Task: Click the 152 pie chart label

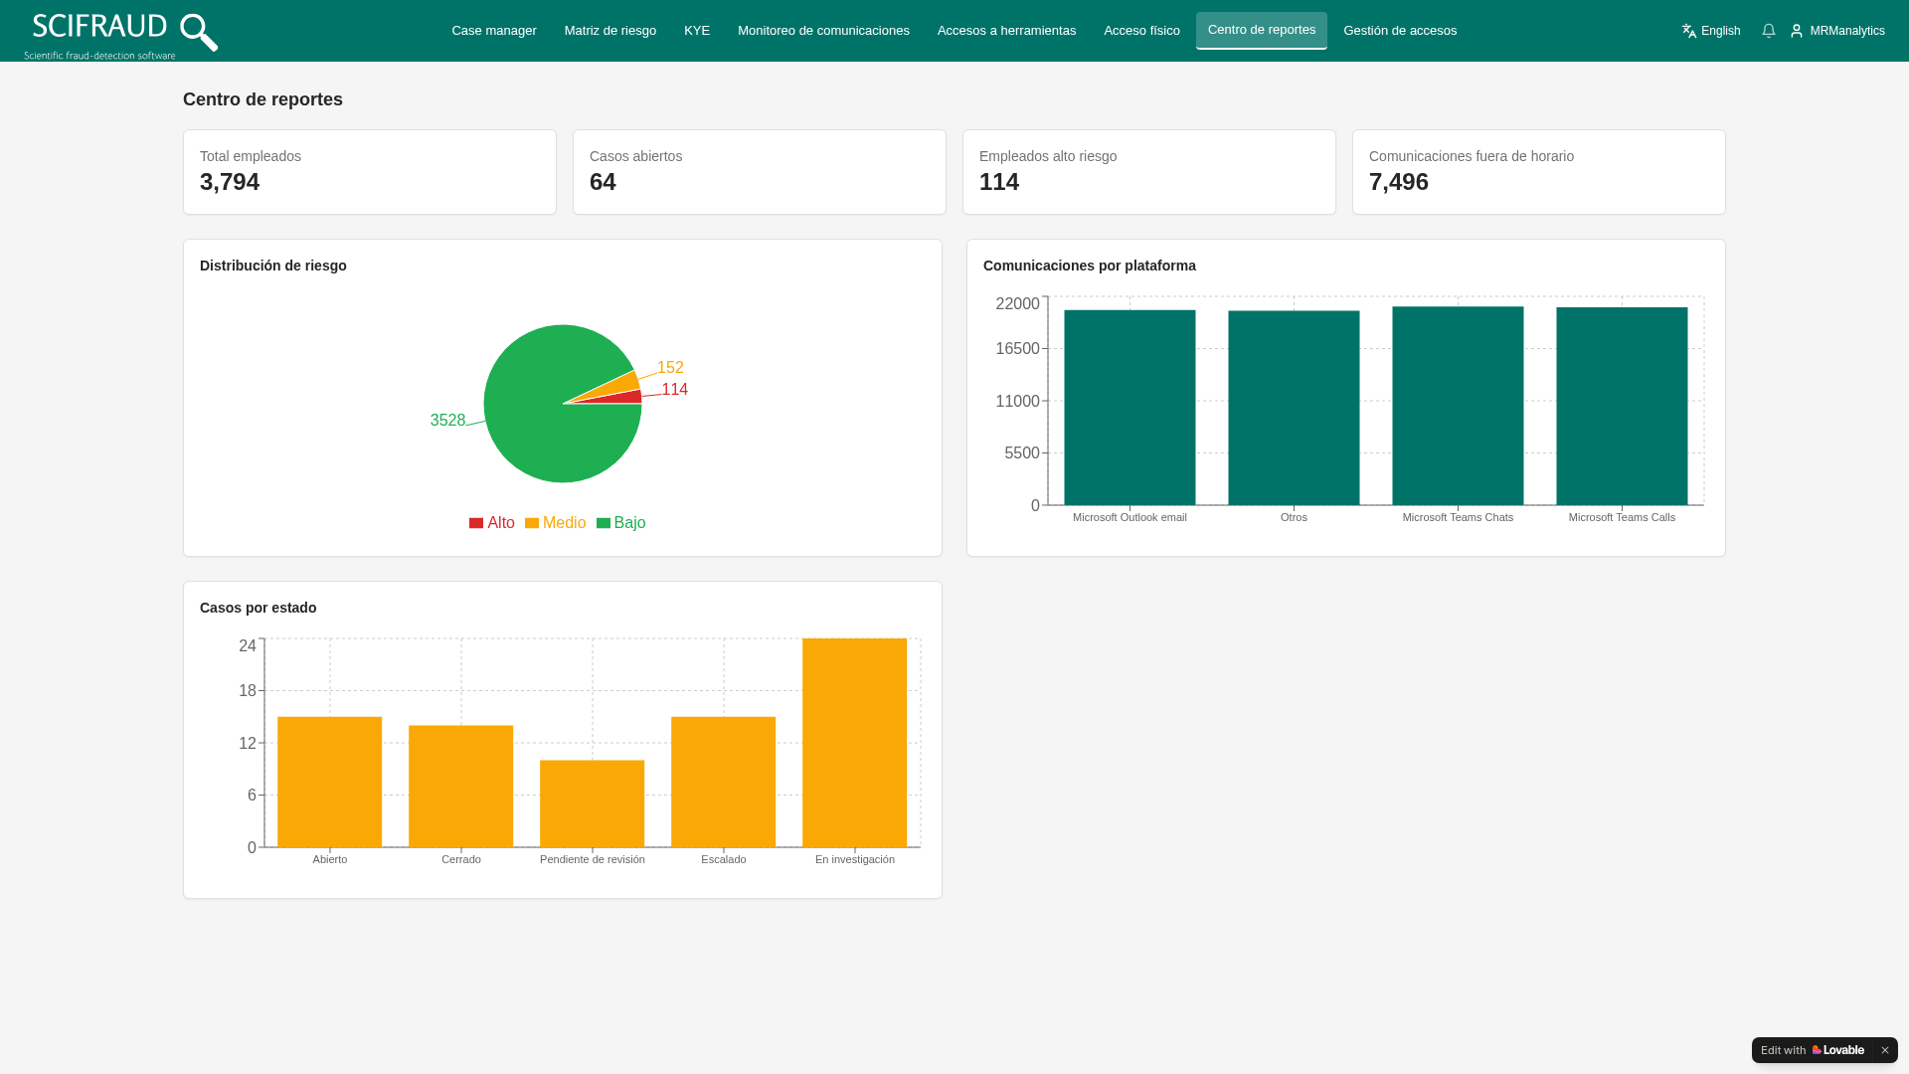Action: [x=670, y=368]
